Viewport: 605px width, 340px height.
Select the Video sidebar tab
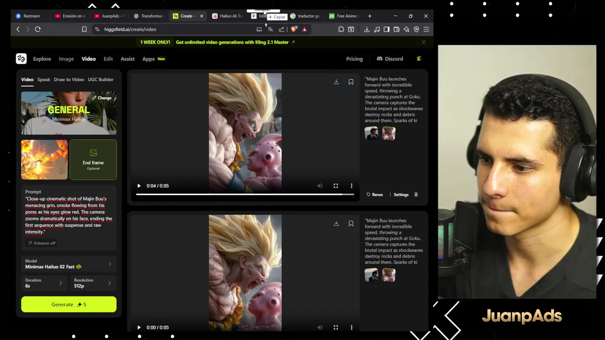(27, 79)
